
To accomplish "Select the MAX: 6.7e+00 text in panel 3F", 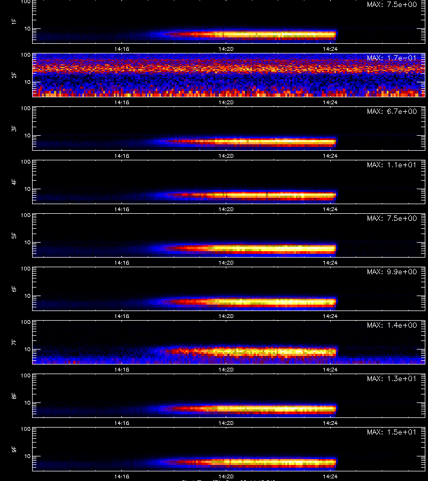I will [x=392, y=111].
